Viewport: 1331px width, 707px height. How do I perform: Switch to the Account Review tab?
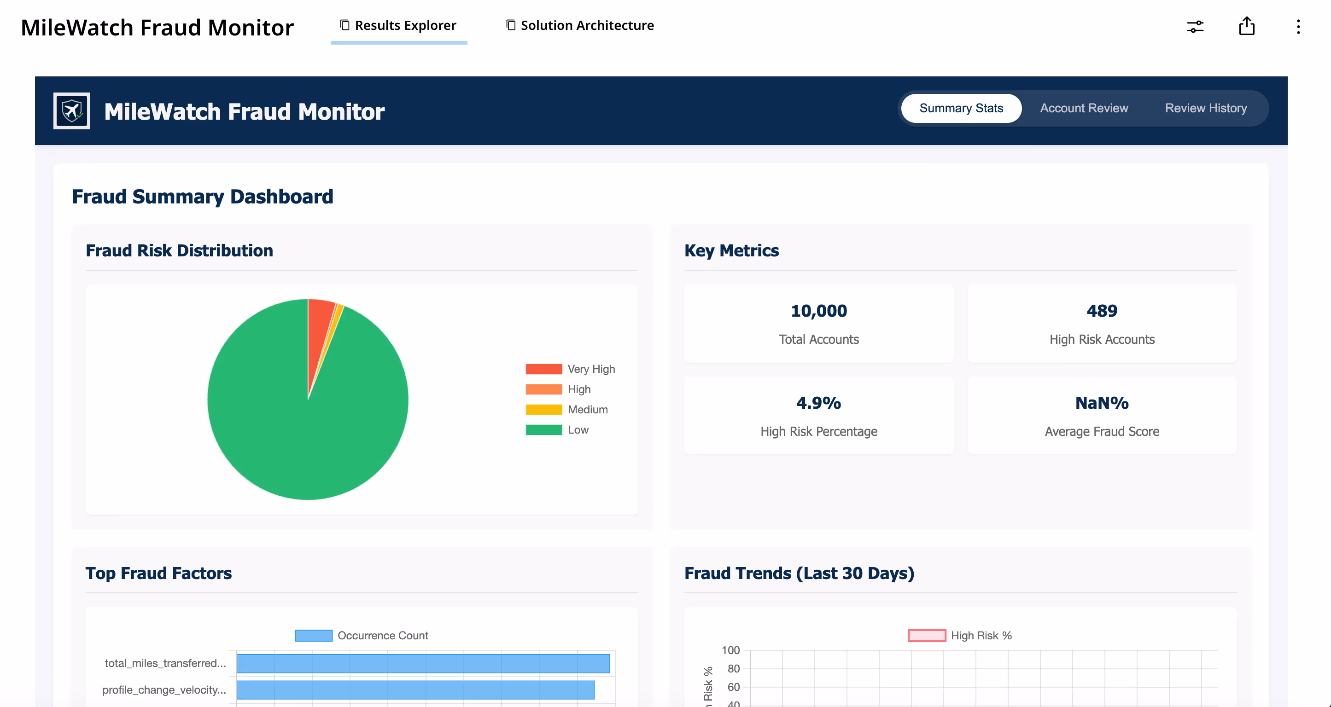click(x=1084, y=109)
